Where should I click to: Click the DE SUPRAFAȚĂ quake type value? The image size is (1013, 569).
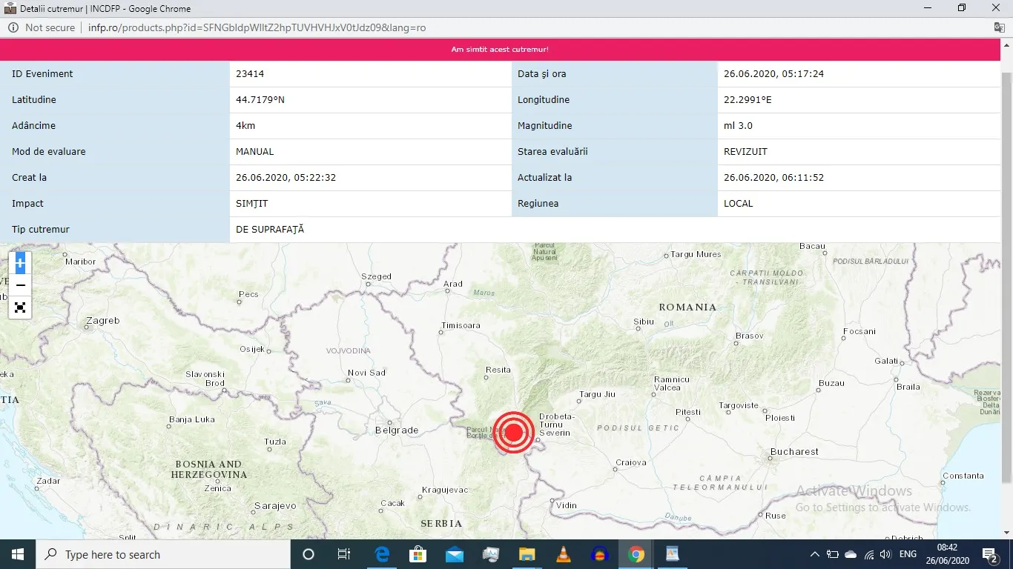pyautogui.click(x=270, y=230)
